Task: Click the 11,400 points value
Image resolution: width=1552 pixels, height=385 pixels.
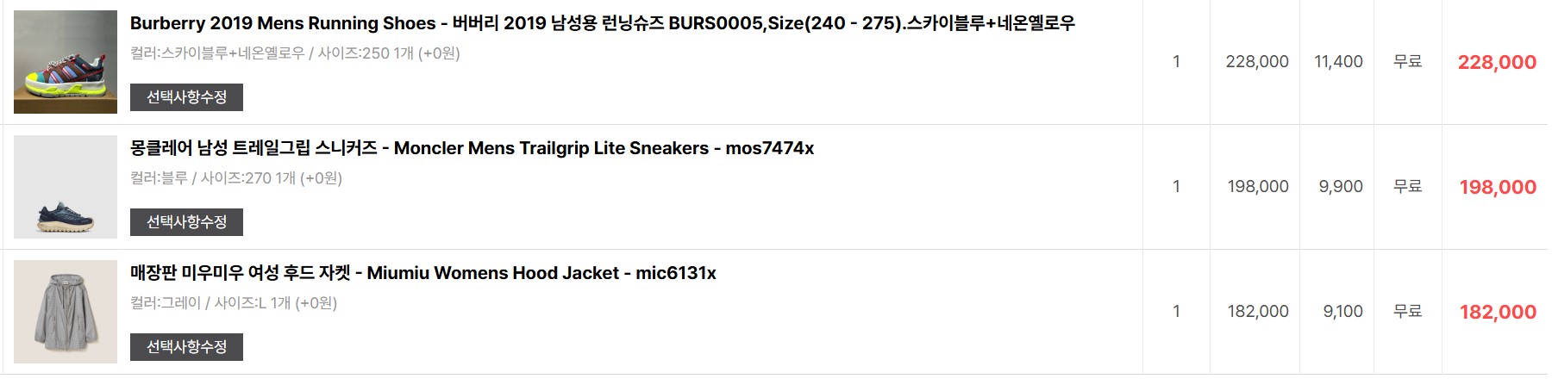Action: click(1338, 62)
